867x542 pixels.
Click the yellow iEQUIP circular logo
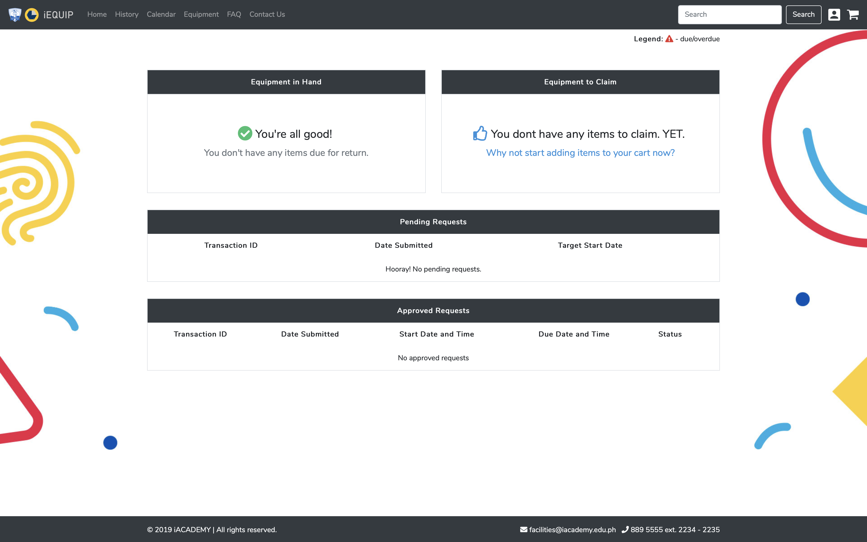pyautogui.click(x=31, y=15)
